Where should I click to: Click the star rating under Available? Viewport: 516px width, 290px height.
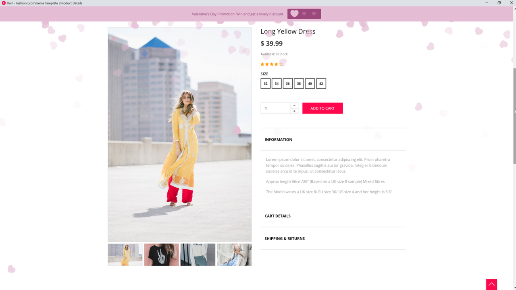[272, 64]
